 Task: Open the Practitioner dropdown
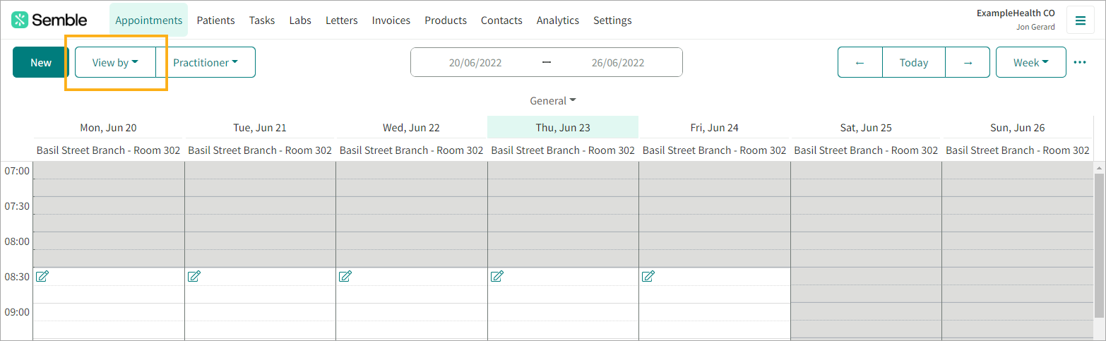[206, 62]
